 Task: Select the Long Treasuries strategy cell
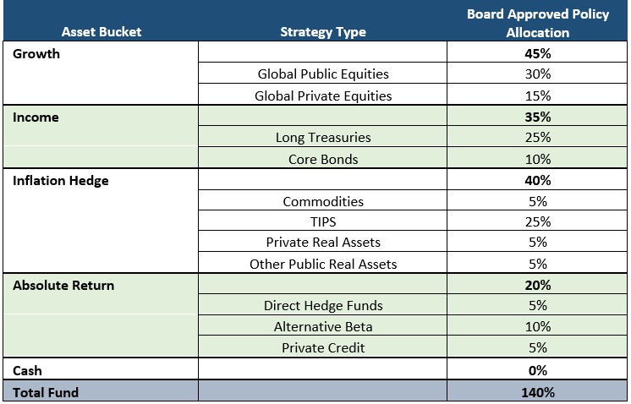coord(323,137)
